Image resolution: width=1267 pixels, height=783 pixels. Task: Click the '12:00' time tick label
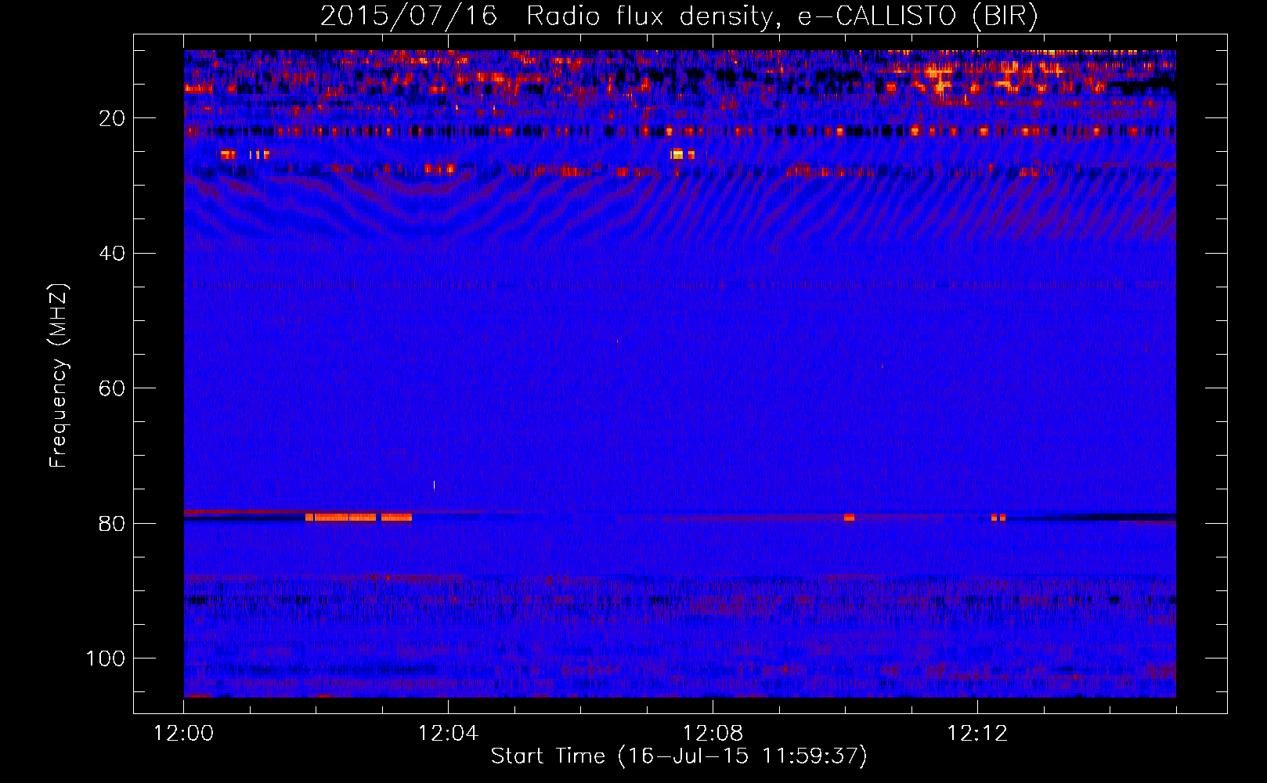(x=183, y=734)
